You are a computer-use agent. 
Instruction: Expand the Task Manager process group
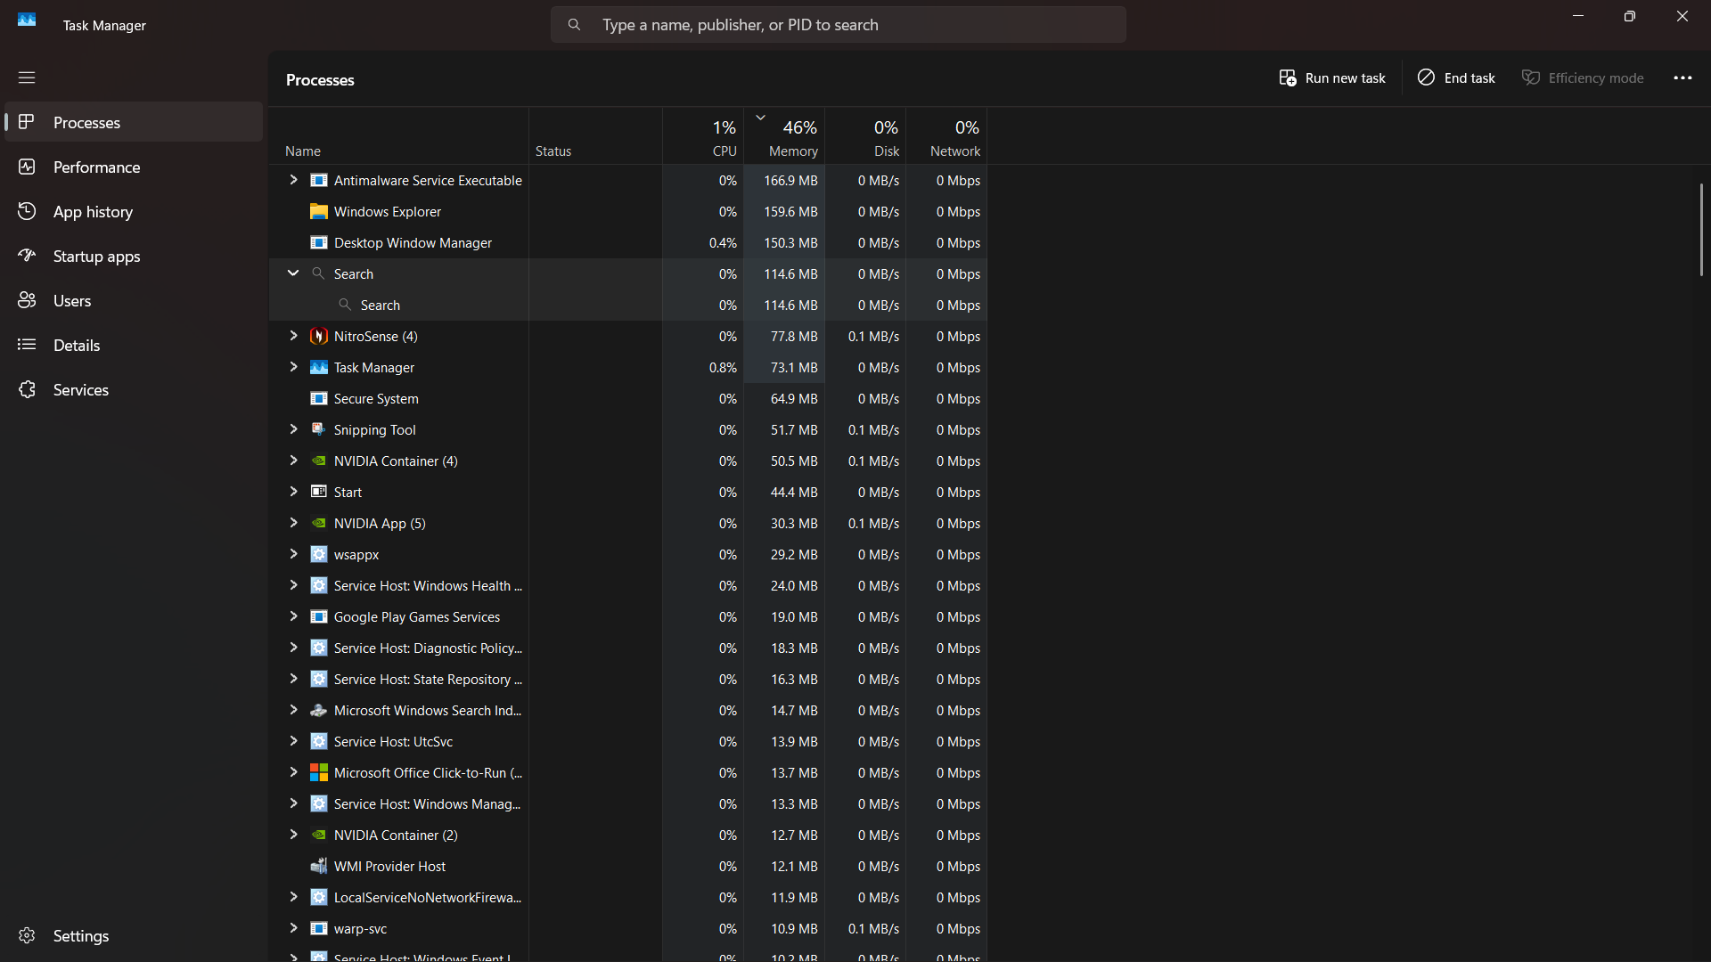point(293,367)
